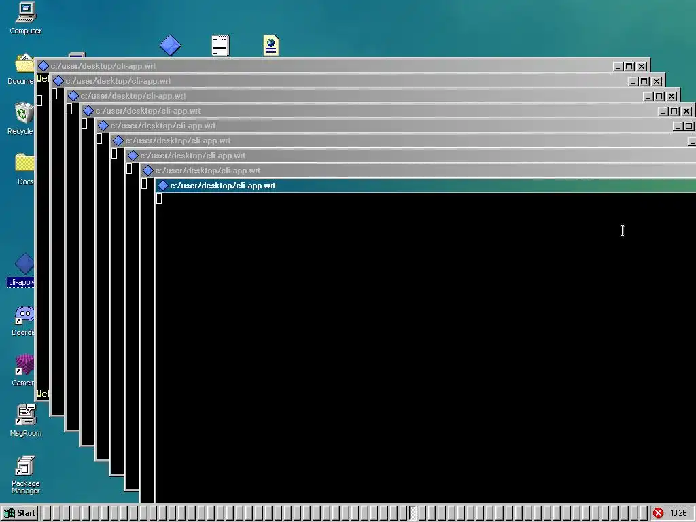Click the red error icon in system tray
Viewport: 696px width, 522px height.
click(x=658, y=513)
